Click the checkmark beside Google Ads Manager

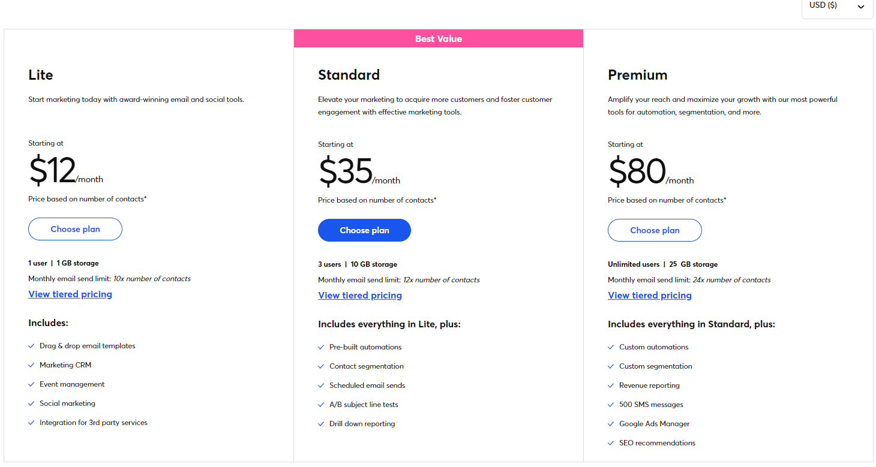611,424
